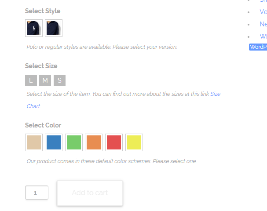Click the blue WordPress badge
The width and height of the screenshot is (267, 211).
point(258,47)
